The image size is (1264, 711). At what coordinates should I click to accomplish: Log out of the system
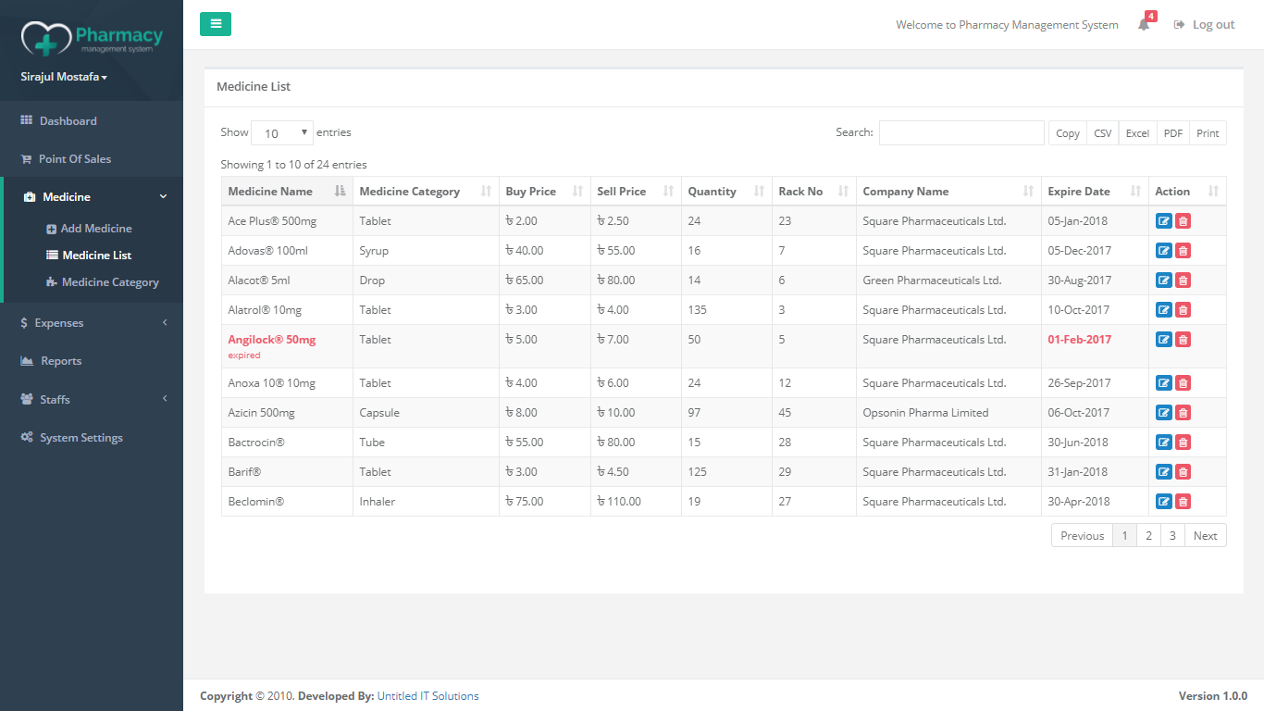coord(1204,25)
